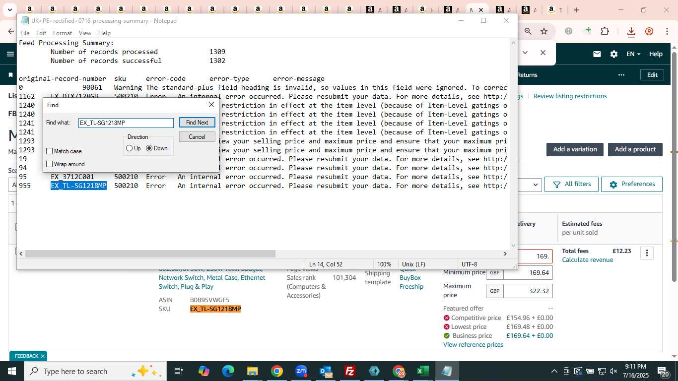Open the Seller Central hamburger menu
Screen dimensions: 678x381
click(x=10, y=54)
